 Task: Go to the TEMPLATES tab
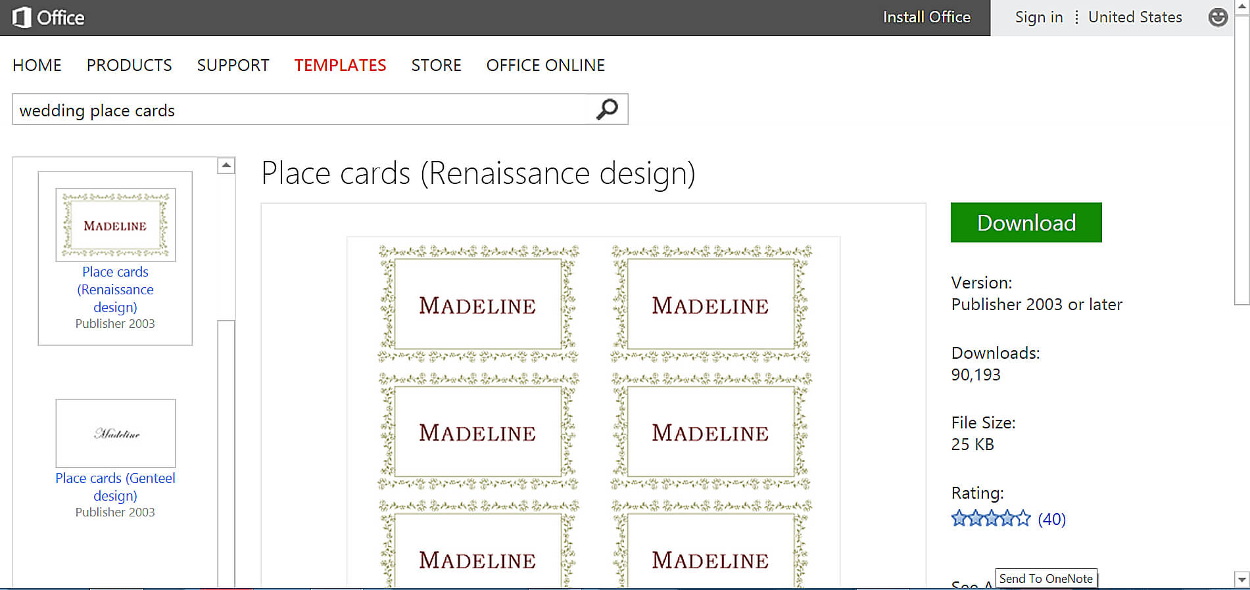coord(340,65)
